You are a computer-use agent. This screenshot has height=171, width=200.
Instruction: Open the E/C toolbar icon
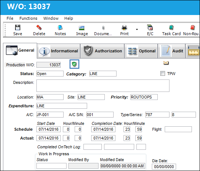click(150, 27)
